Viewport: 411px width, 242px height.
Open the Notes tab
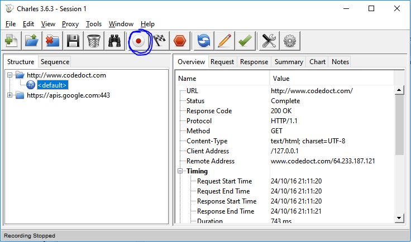tap(340, 62)
